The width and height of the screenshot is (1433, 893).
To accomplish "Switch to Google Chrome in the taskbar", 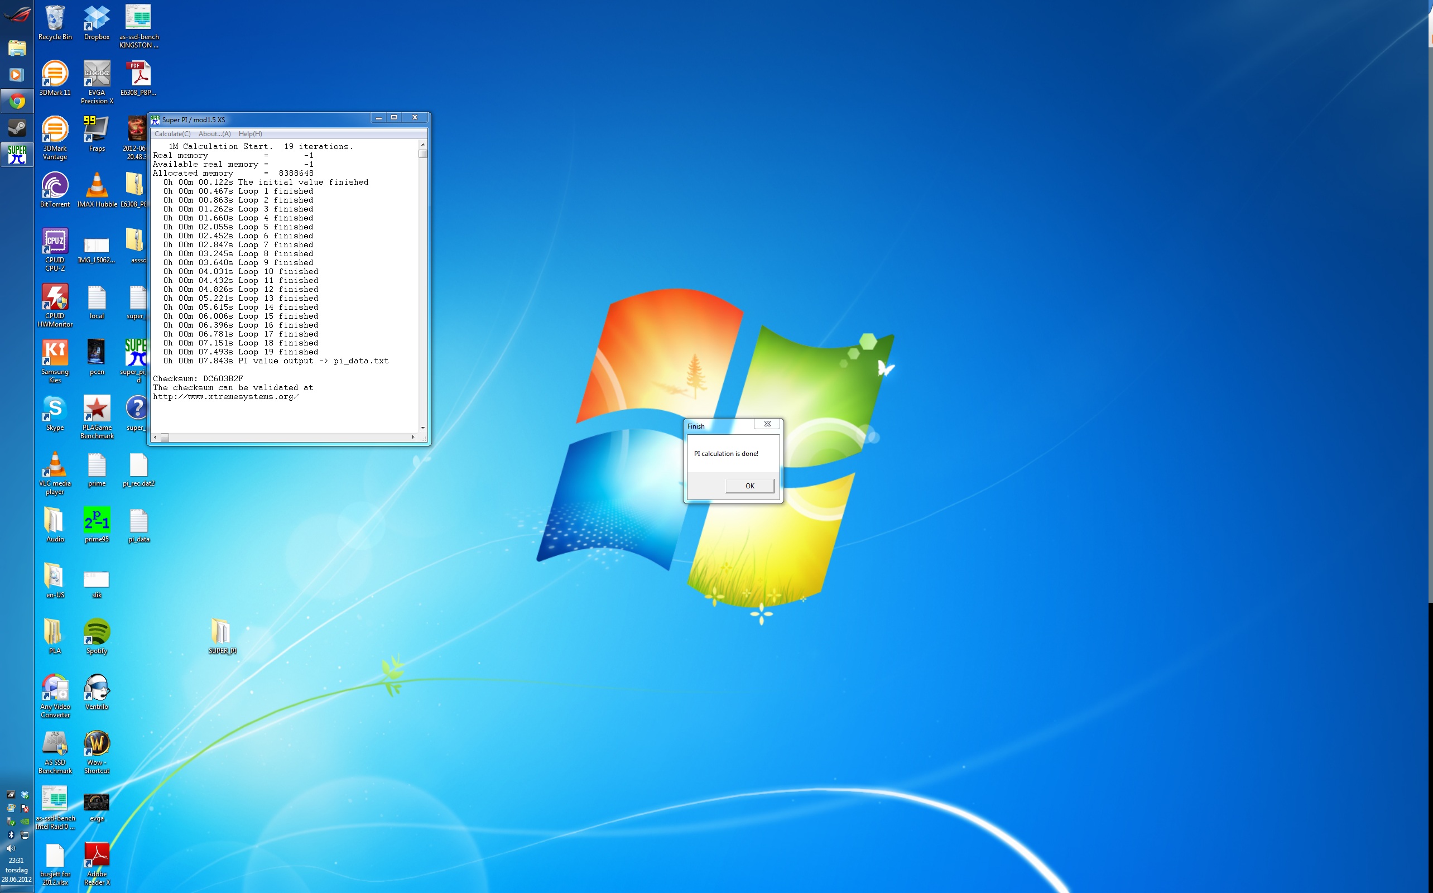I will (17, 102).
